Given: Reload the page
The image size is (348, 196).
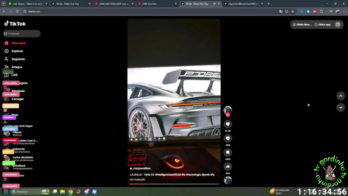Looking at the screenshot, I should 17,11.
